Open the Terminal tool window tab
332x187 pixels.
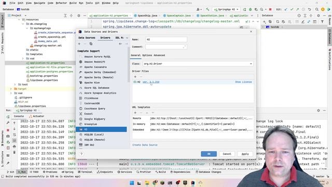tap(85, 172)
